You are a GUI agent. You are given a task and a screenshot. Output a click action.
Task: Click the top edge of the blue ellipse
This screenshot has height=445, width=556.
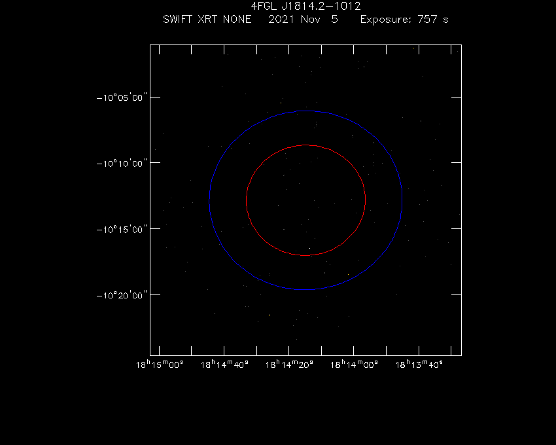pyautogui.click(x=305, y=111)
